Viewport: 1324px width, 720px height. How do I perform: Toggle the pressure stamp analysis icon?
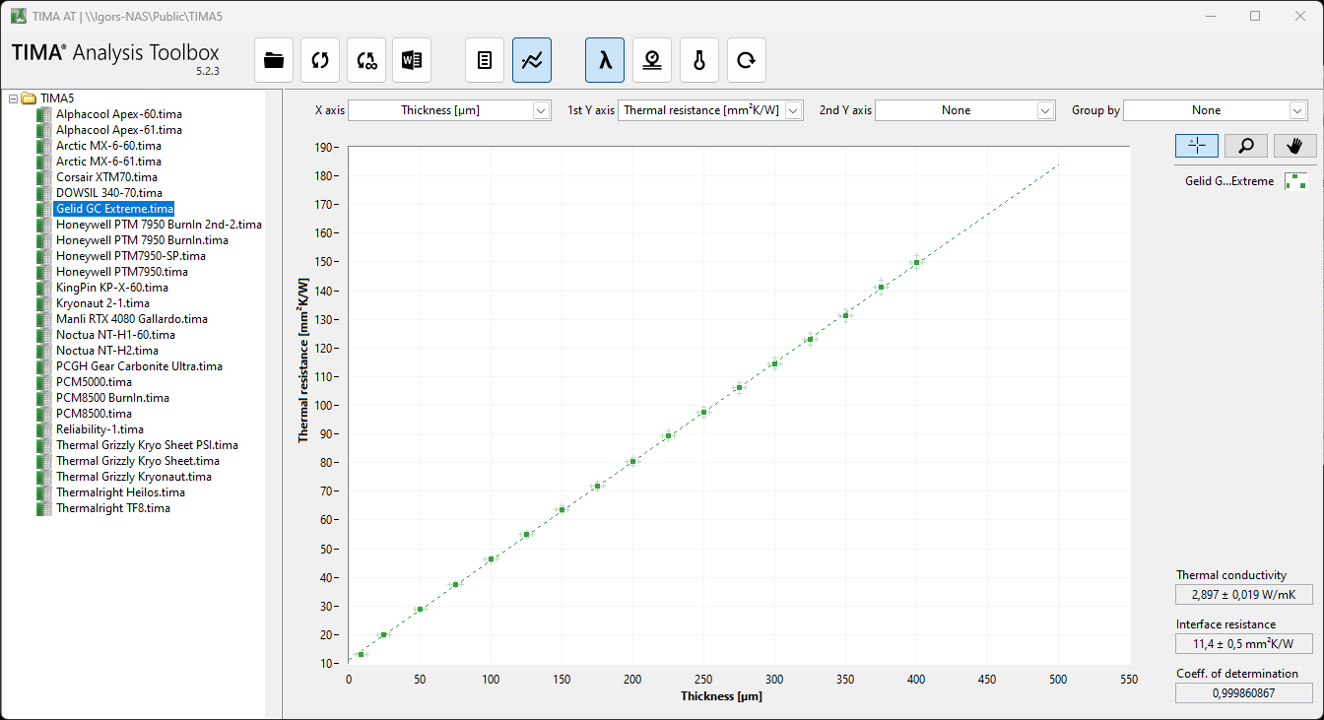click(652, 60)
